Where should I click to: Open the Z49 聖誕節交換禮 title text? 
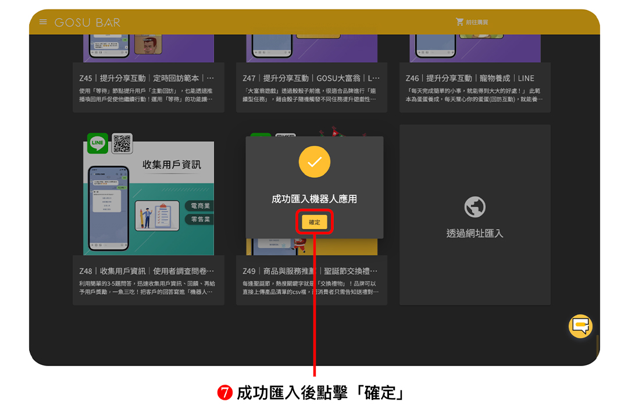point(310,271)
